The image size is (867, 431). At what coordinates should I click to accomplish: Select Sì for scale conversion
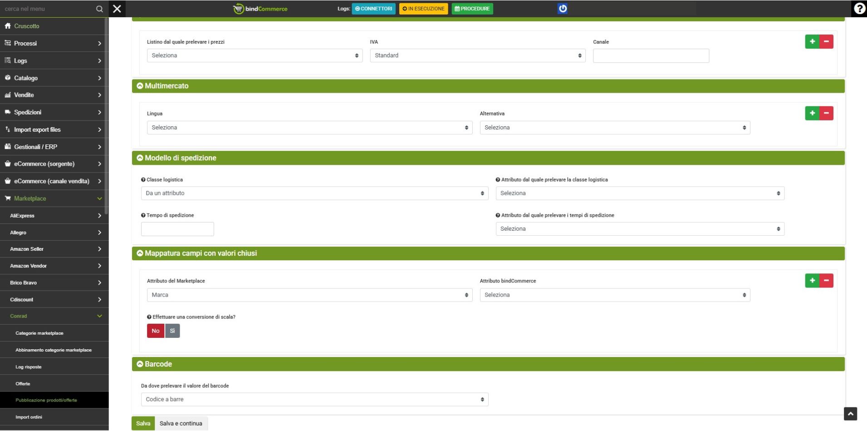point(172,331)
